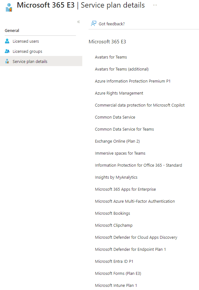Screen dimensions: 199x290
Task: Select Microsoft 365 Apps for Enterprise
Action: pos(125,189)
